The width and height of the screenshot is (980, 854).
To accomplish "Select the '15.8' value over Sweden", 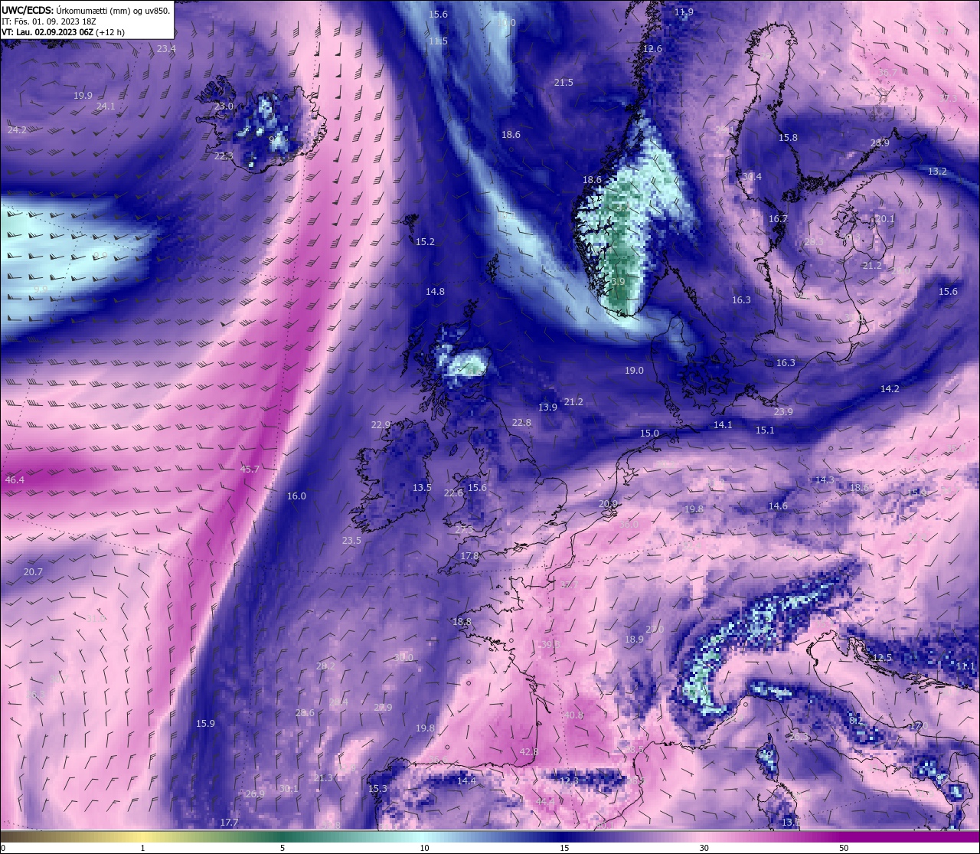I will (x=788, y=138).
